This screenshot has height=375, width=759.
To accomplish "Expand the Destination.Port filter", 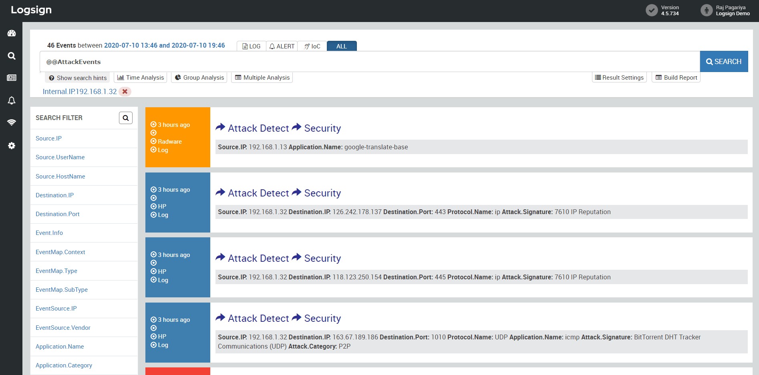I will [58, 214].
